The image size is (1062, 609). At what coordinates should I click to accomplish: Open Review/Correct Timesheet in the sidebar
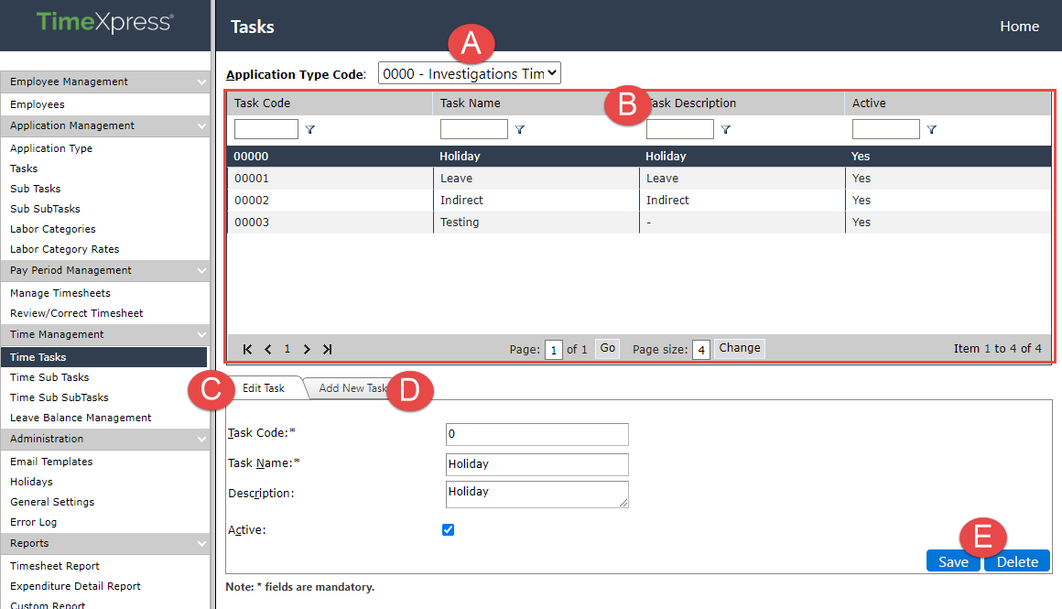pos(77,313)
